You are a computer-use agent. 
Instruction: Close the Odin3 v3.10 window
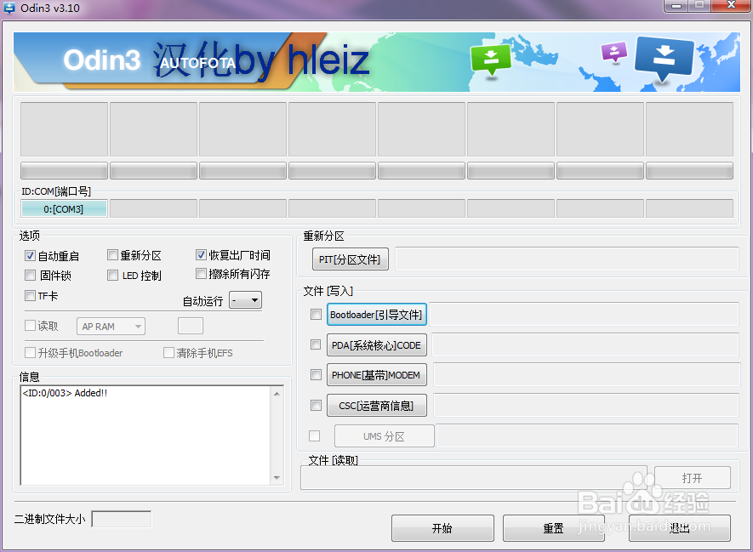[x=732, y=5]
